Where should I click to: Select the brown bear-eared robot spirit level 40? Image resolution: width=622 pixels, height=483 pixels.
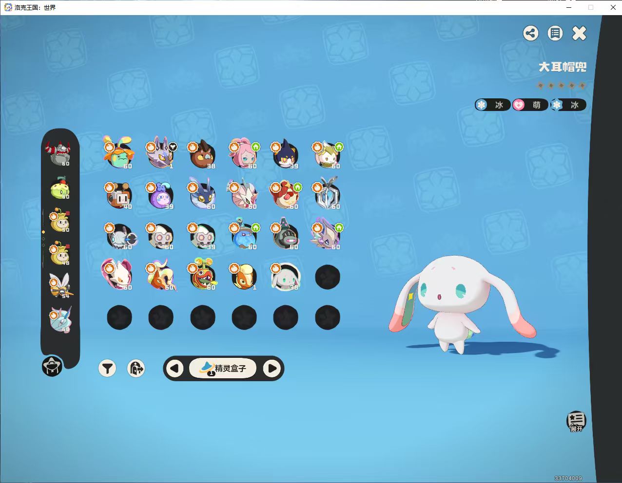[119, 195]
